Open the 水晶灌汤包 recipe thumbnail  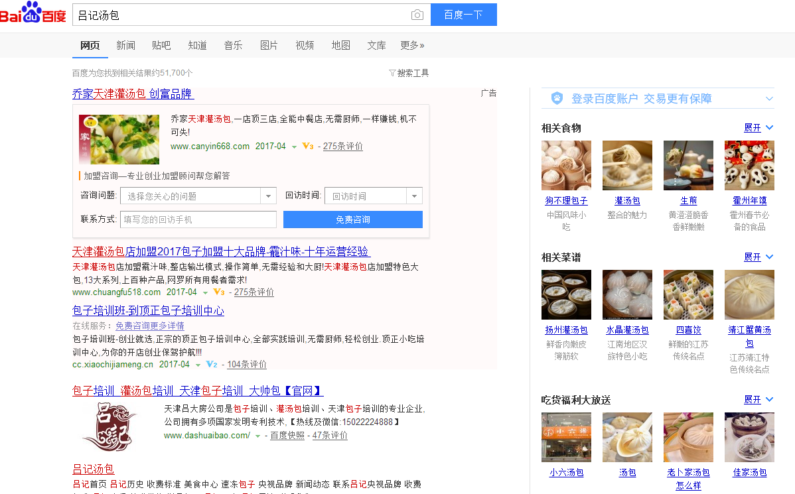pos(627,295)
